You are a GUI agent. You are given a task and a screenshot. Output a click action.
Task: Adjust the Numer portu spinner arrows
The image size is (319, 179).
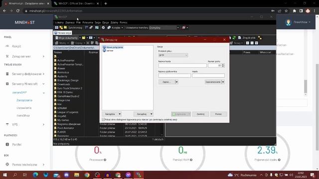click(x=223, y=65)
